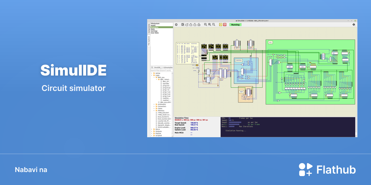Open SimulIDE settings gear in toolbar
The image size is (371, 185).
click(x=176, y=25)
